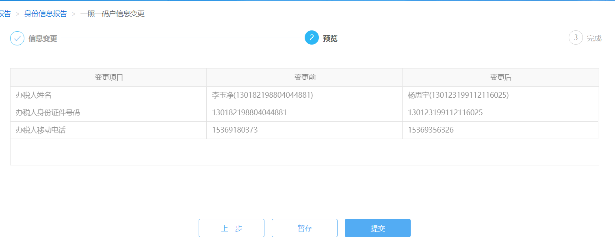The height and width of the screenshot is (242, 615).
Task: Click the step 3 circle icon
Action: click(576, 38)
